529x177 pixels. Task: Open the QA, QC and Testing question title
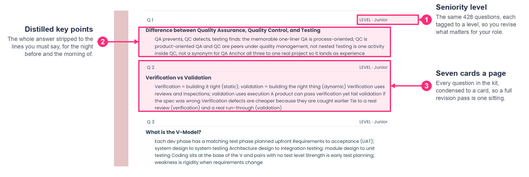(x=233, y=31)
